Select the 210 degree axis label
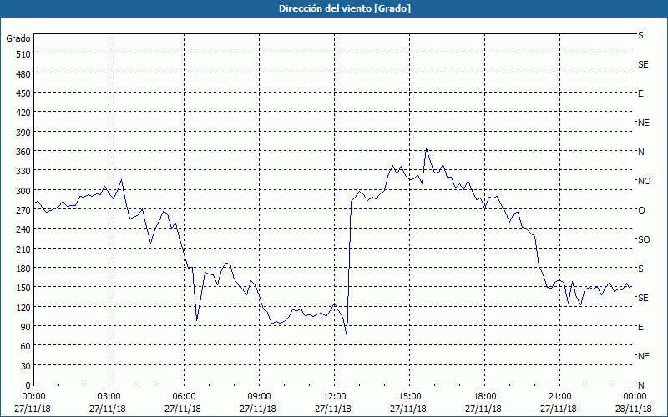Viewport: 668px width, 417px height. [x=23, y=249]
